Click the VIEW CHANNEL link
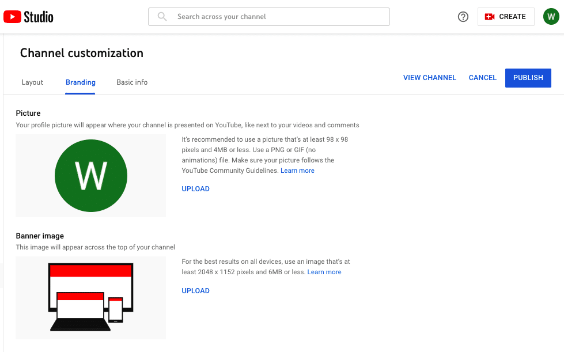The width and height of the screenshot is (564, 352). click(429, 78)
